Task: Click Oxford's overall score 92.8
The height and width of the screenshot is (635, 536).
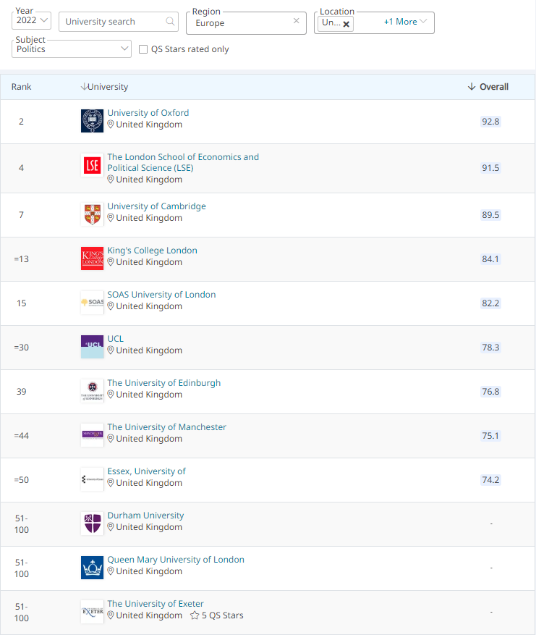Action: pos(490,122)
